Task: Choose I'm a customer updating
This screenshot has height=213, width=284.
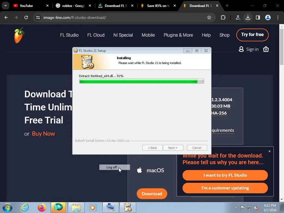Action: coord(225,188)
